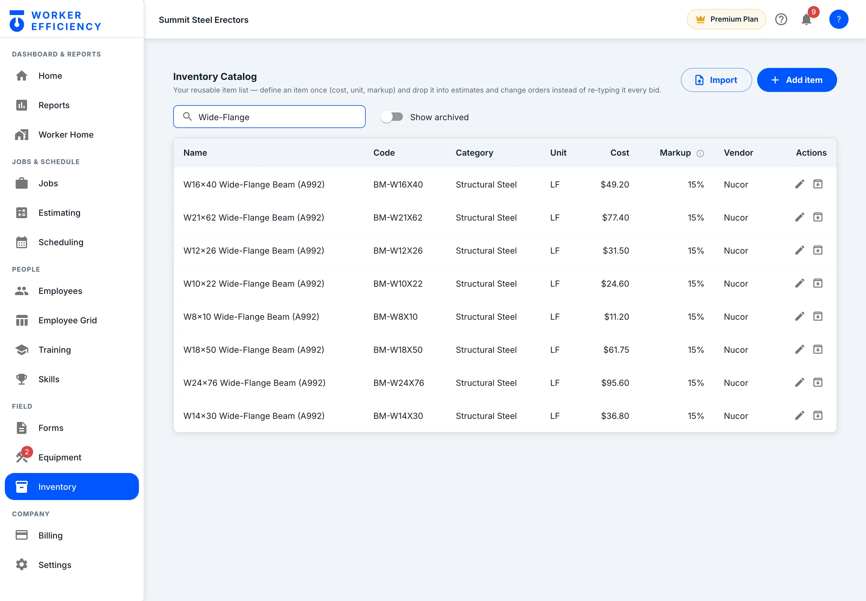Open the Skills page

[x=72, y=379]
